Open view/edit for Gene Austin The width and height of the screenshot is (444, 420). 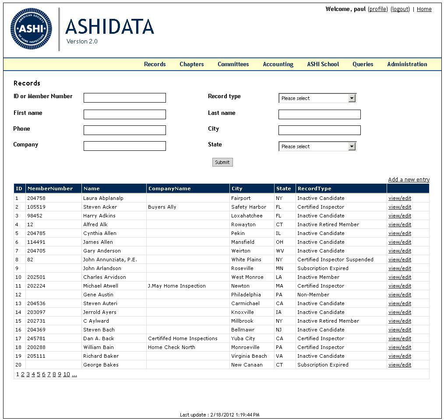pos(399,295)
